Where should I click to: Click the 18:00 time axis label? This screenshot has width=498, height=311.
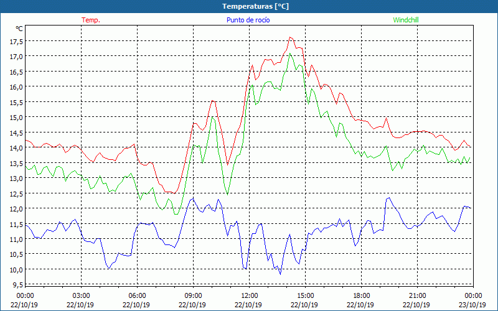tap(361, 295)
